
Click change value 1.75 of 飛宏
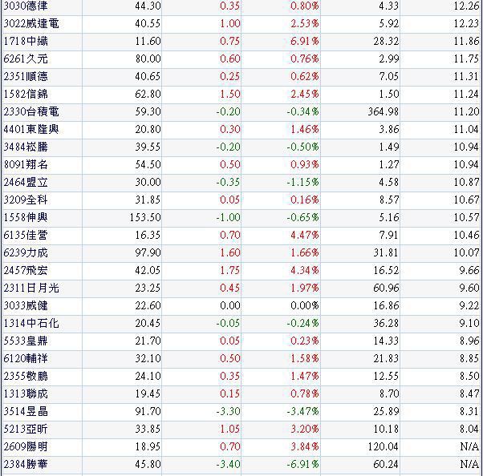pyautogui.click(x=229, y=270)
